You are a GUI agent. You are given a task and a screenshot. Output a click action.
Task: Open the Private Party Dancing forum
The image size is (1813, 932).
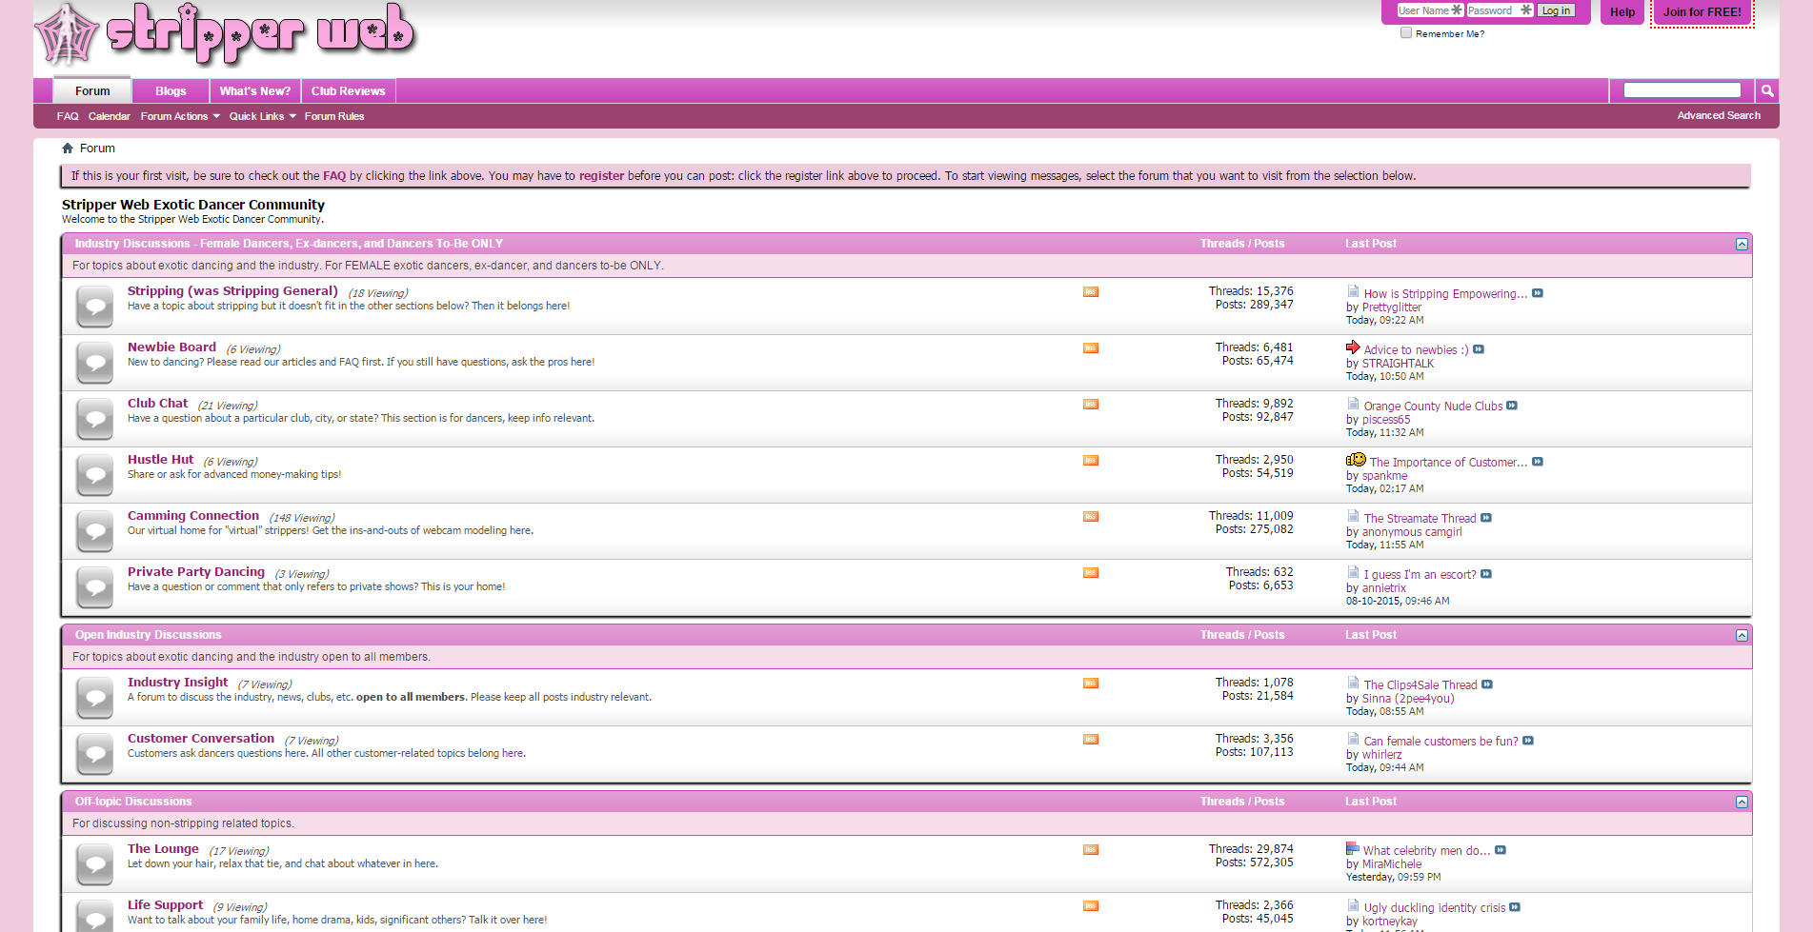click(196, 571)
